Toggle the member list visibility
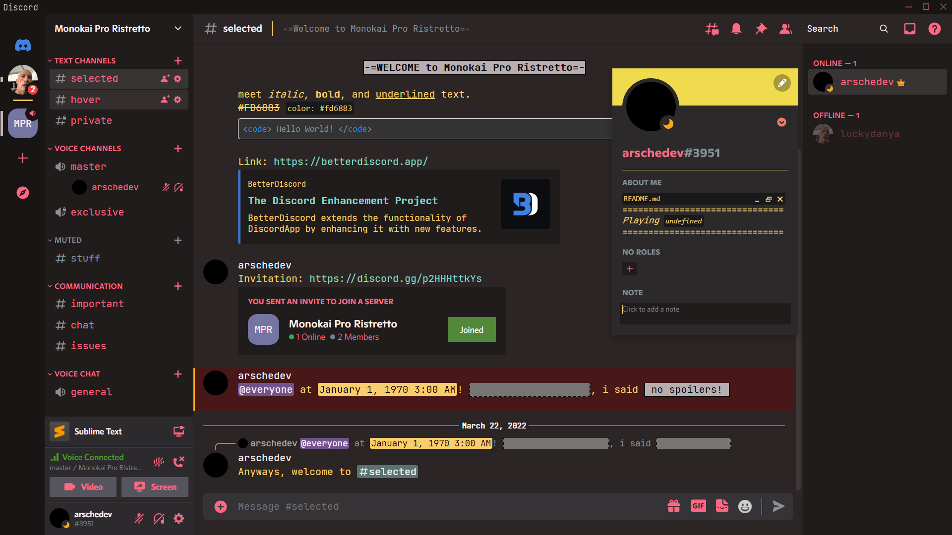952x535 pixels. [785, 29]
